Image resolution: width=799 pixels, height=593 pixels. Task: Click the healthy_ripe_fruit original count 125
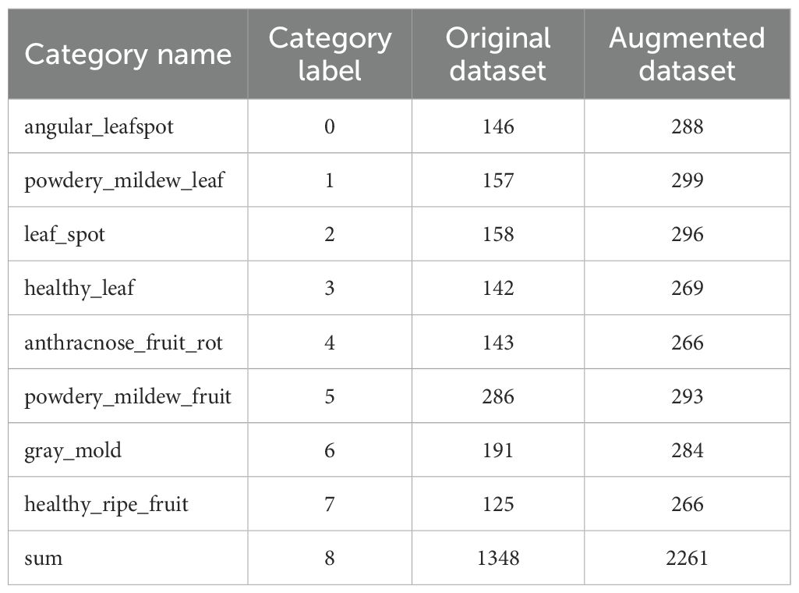[498, 504]
